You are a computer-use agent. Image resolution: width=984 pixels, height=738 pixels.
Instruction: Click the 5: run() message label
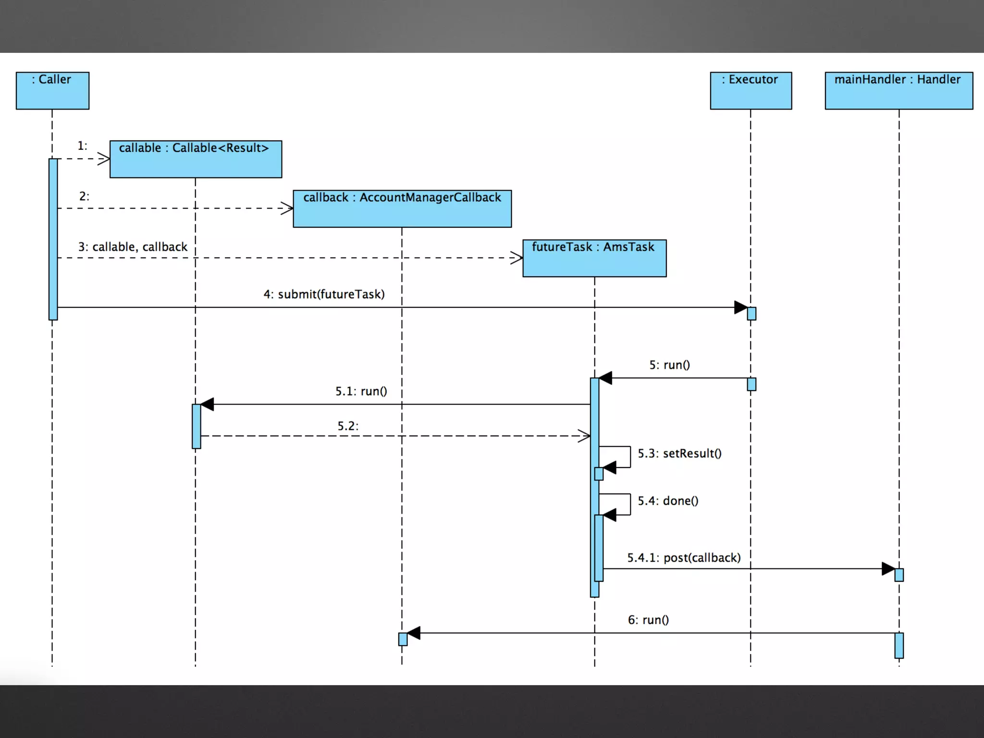click(669, 365)
